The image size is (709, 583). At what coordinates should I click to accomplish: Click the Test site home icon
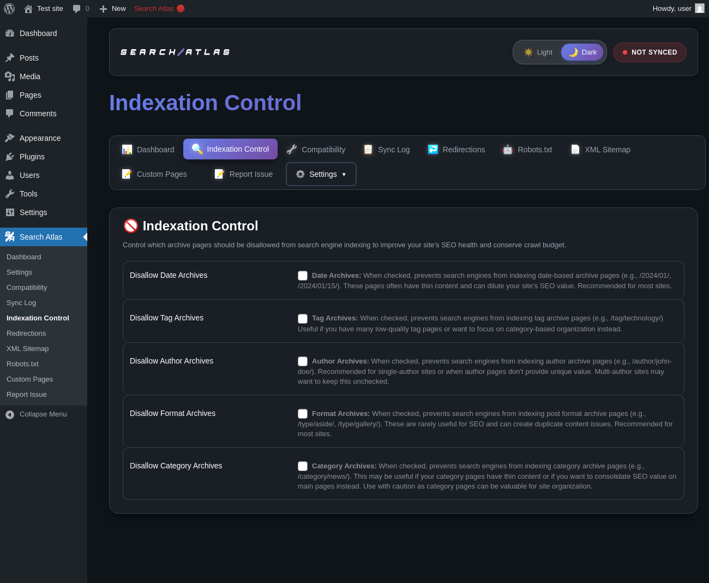(x=28, y=9)
